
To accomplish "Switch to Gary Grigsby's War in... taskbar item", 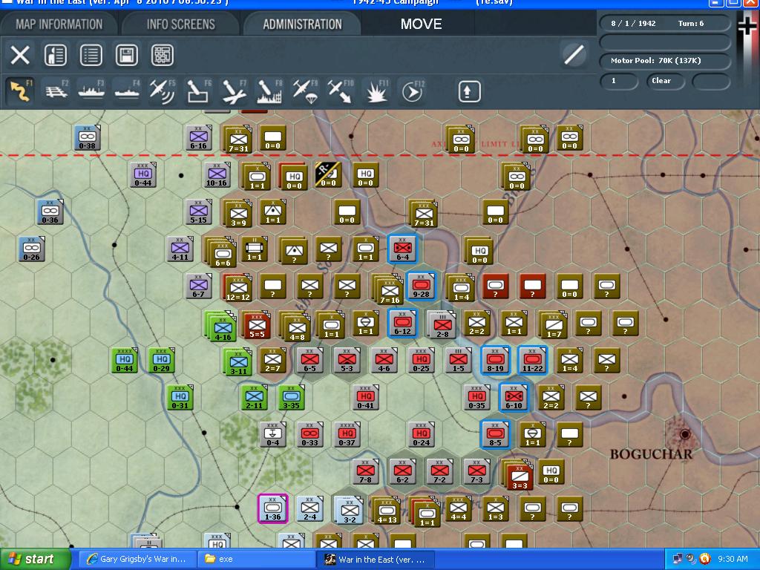I will pos(137,560).
